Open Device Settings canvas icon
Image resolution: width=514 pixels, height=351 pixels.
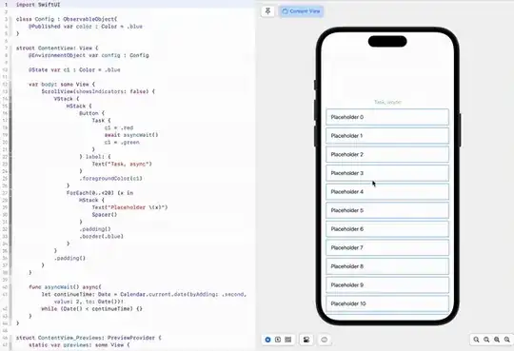(x=306, y=340)
